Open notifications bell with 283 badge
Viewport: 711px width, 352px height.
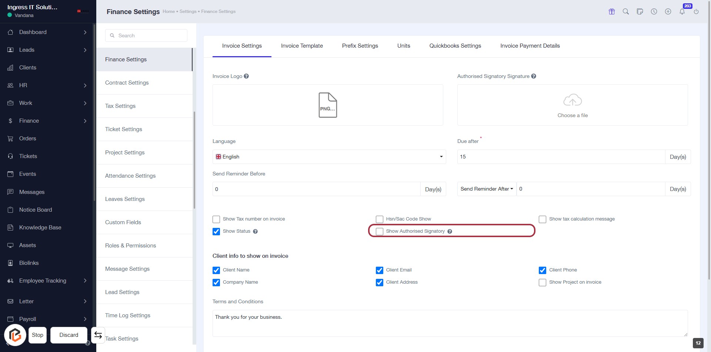tap(682, 11)
